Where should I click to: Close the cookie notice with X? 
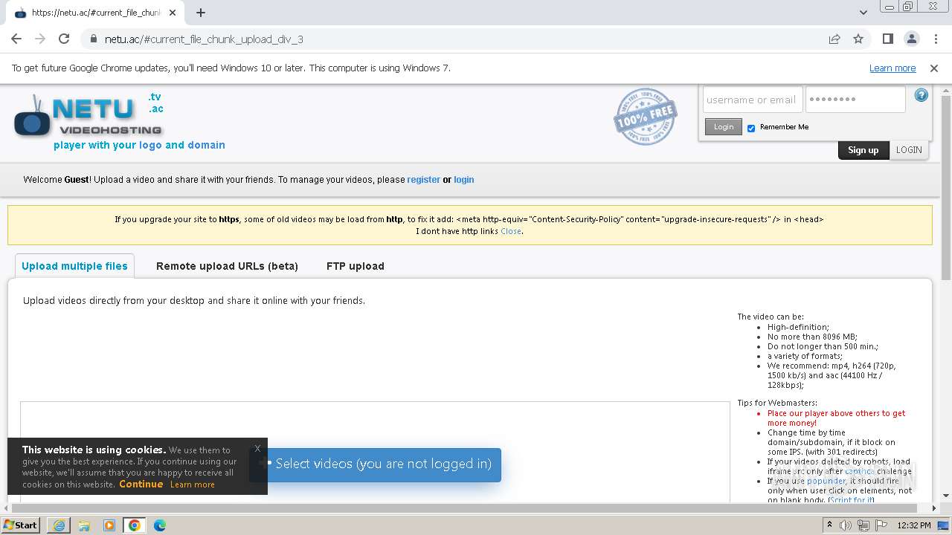tap(257, 448)
